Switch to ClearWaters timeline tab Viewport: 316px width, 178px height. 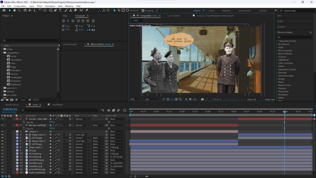click(x=57, y=105)
